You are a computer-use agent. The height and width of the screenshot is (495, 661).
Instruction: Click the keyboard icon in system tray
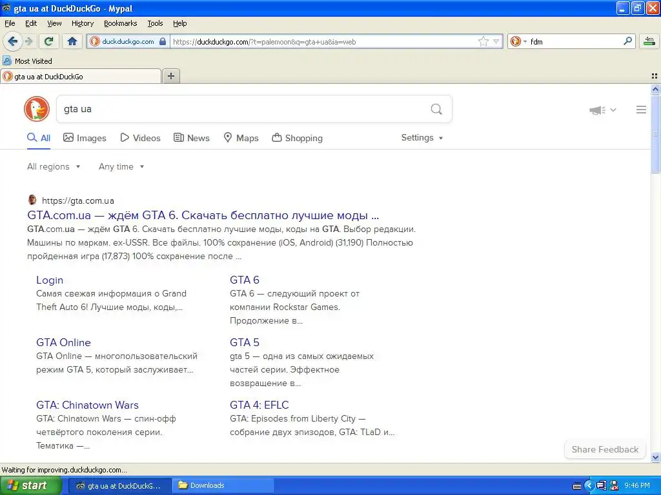pyautogui.click(x=576, y=486)
